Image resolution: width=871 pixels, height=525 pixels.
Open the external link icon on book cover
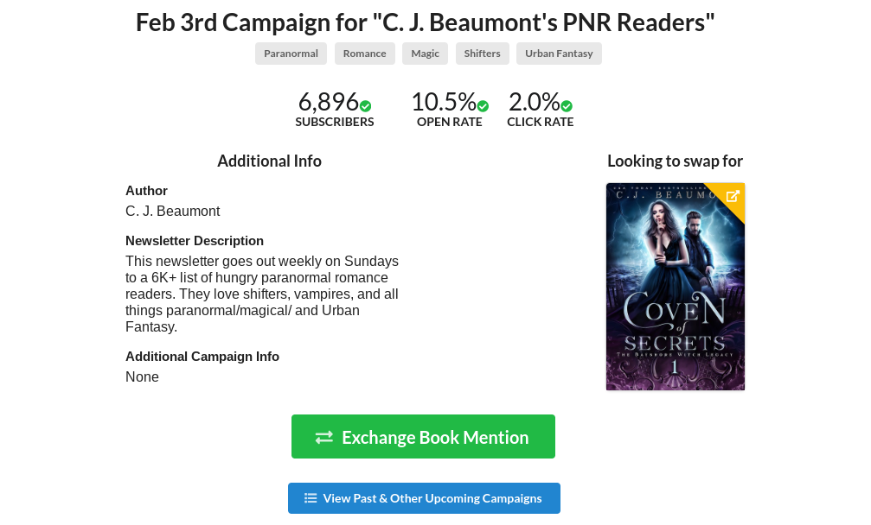pyautogui.click(x=733, y=196)
